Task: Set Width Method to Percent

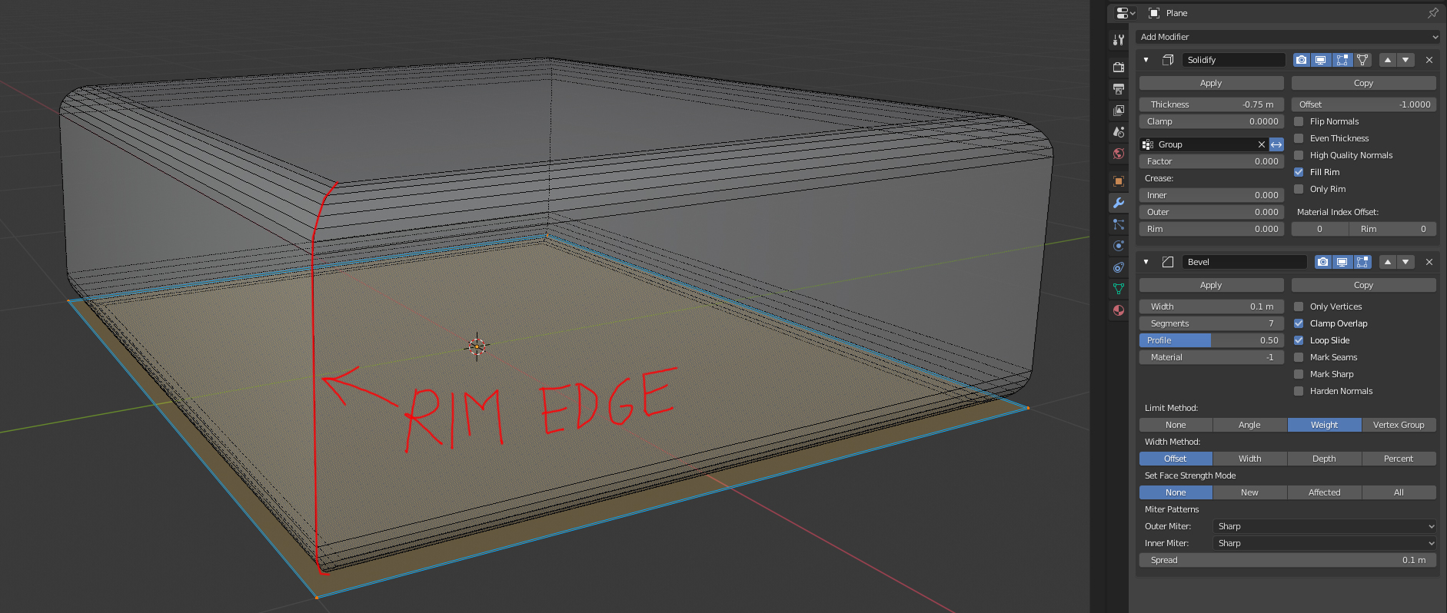Action: click(1399, 459)
